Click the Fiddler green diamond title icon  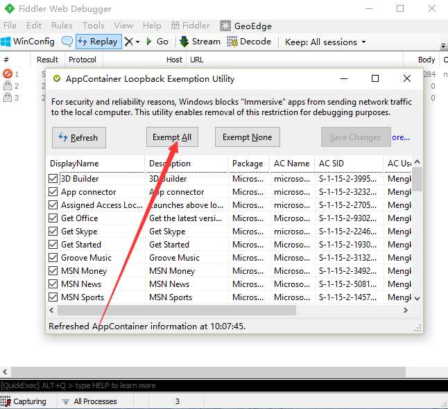[10, 8]
